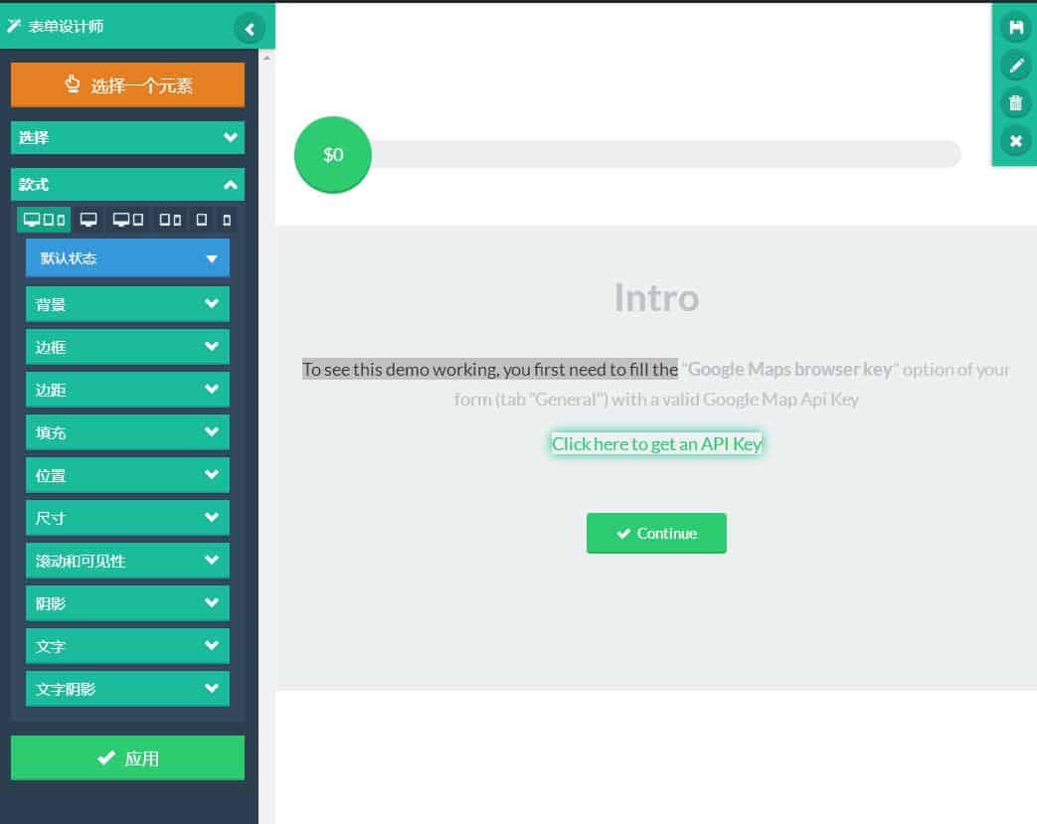This screenshot has width=1037, height=824.
Task: Expand the 位置 style section
Action: coord(127,475)
